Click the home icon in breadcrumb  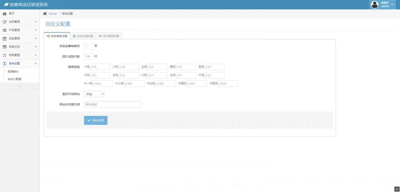click(x=45, y=13)
